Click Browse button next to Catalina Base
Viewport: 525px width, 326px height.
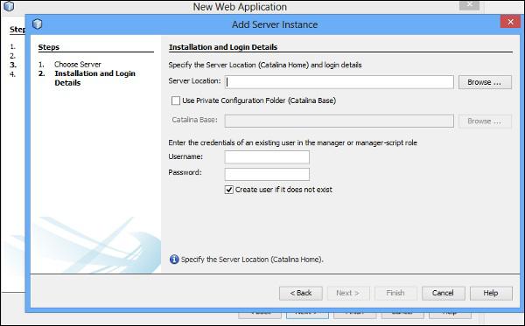point(485,121)
